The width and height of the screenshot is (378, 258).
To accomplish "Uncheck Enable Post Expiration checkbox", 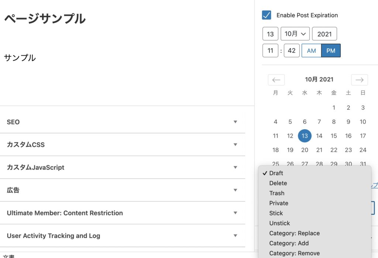I will (267, 15).
